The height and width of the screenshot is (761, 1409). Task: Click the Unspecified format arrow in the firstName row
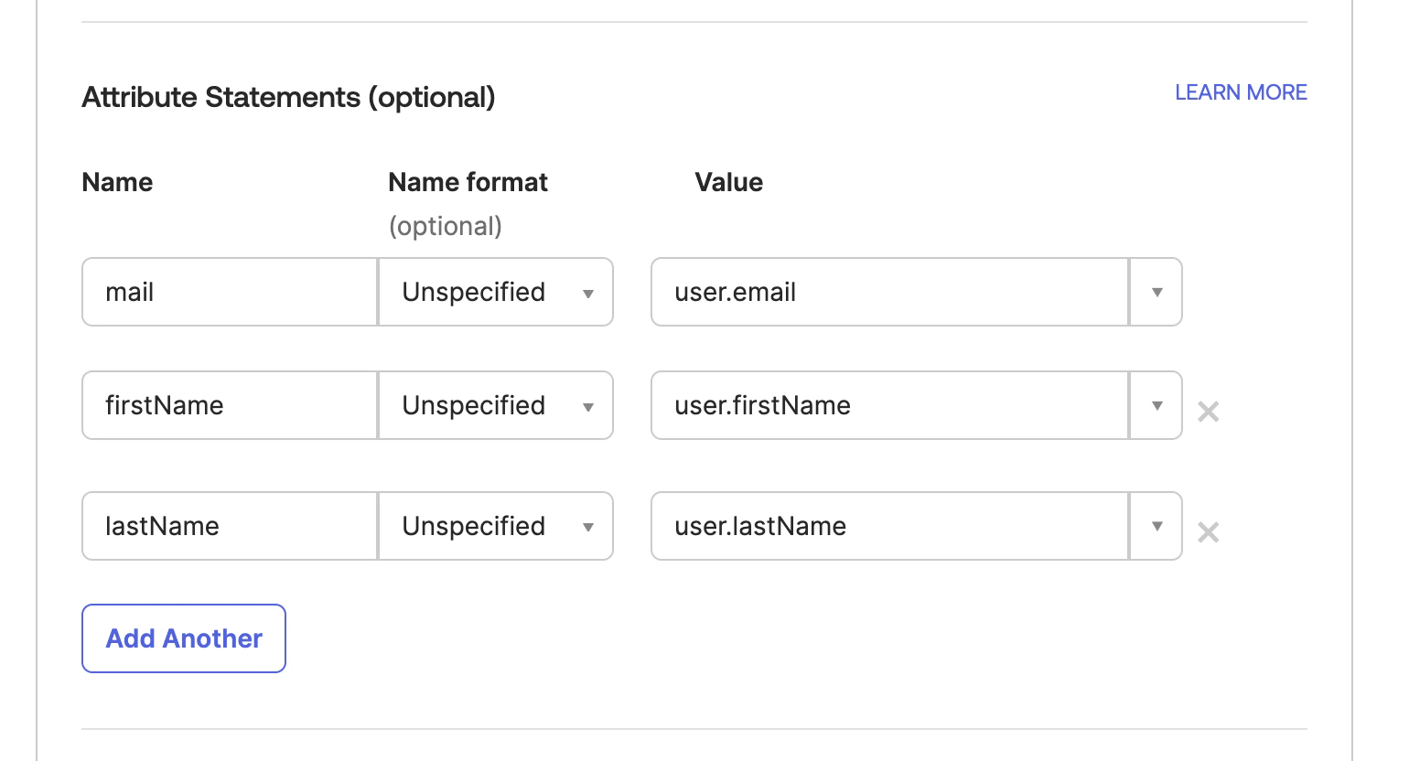[588, 405]
